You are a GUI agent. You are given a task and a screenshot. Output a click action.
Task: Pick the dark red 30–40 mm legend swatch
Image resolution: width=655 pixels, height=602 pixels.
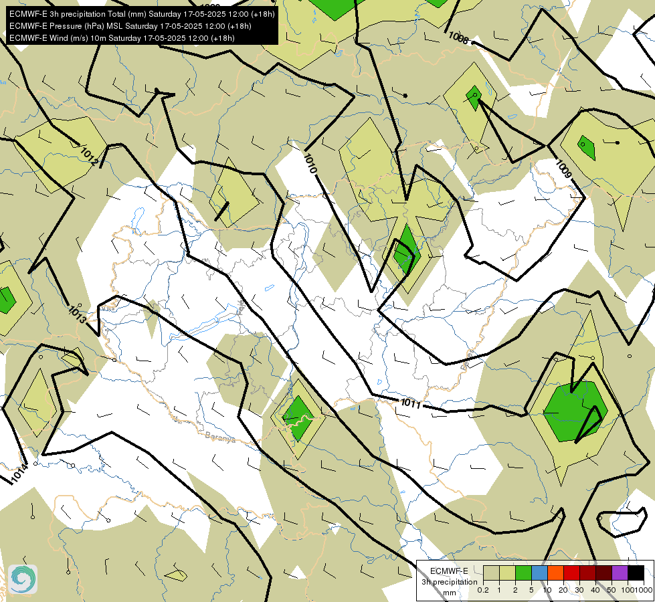(x=587, y=573)
